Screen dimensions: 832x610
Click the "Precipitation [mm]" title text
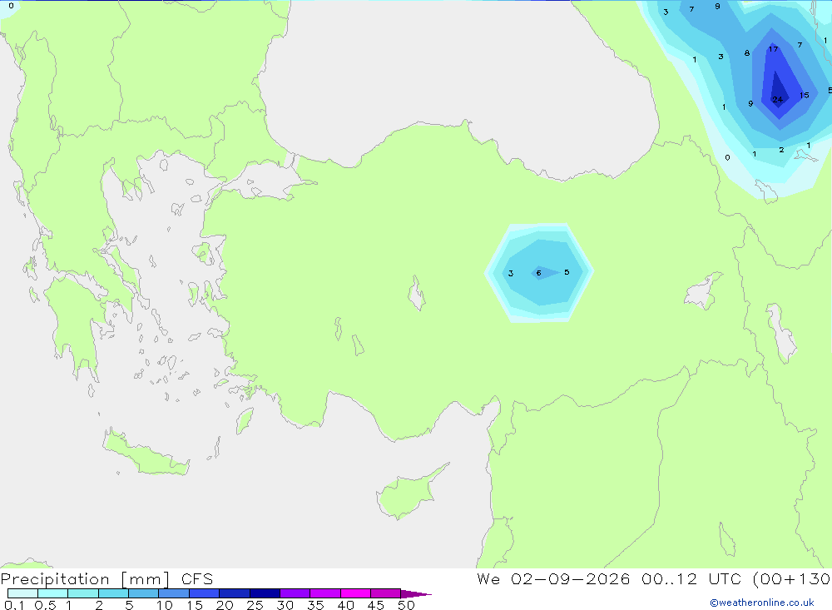click(x=85, y=579)
